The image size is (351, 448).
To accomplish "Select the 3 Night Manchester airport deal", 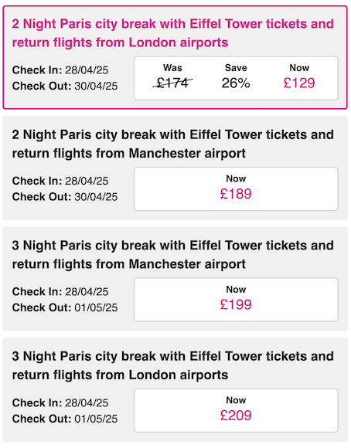I will 175,279.
